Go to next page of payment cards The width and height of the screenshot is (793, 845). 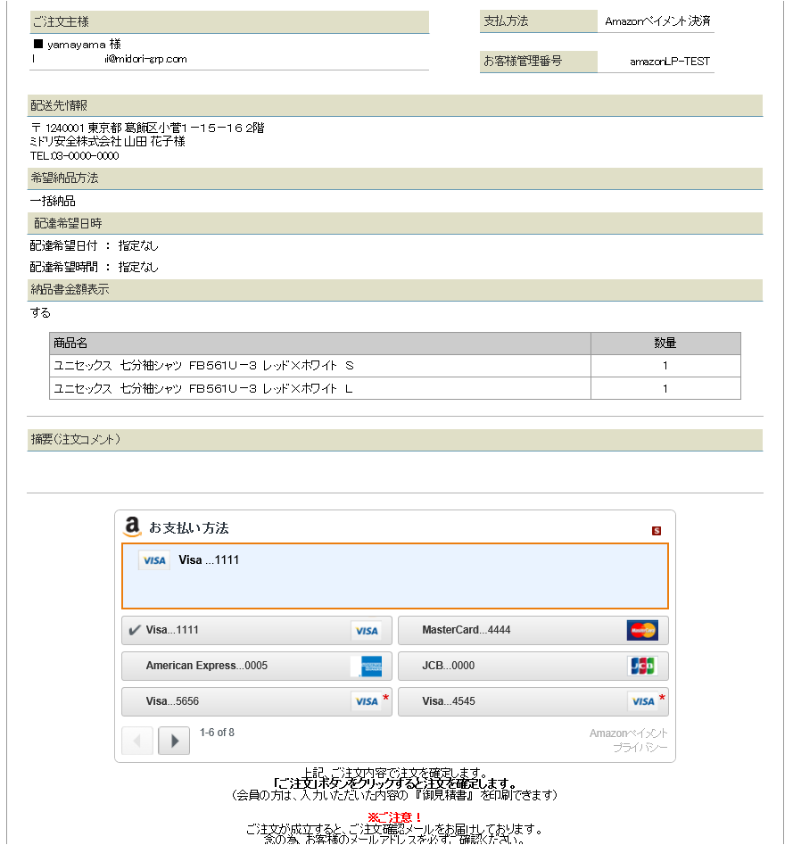[x=174, y=741]
